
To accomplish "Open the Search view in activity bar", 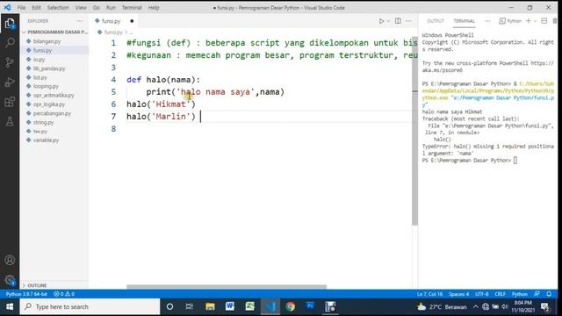I will coord(10,43).
